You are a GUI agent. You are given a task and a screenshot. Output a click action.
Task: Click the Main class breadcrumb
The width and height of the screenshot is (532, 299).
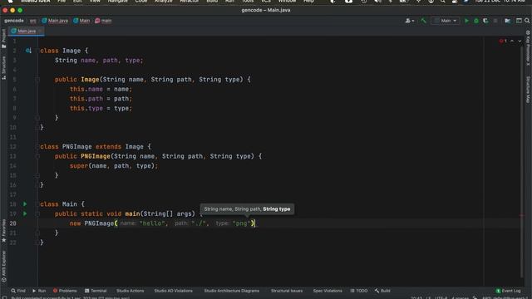(81, 21)
